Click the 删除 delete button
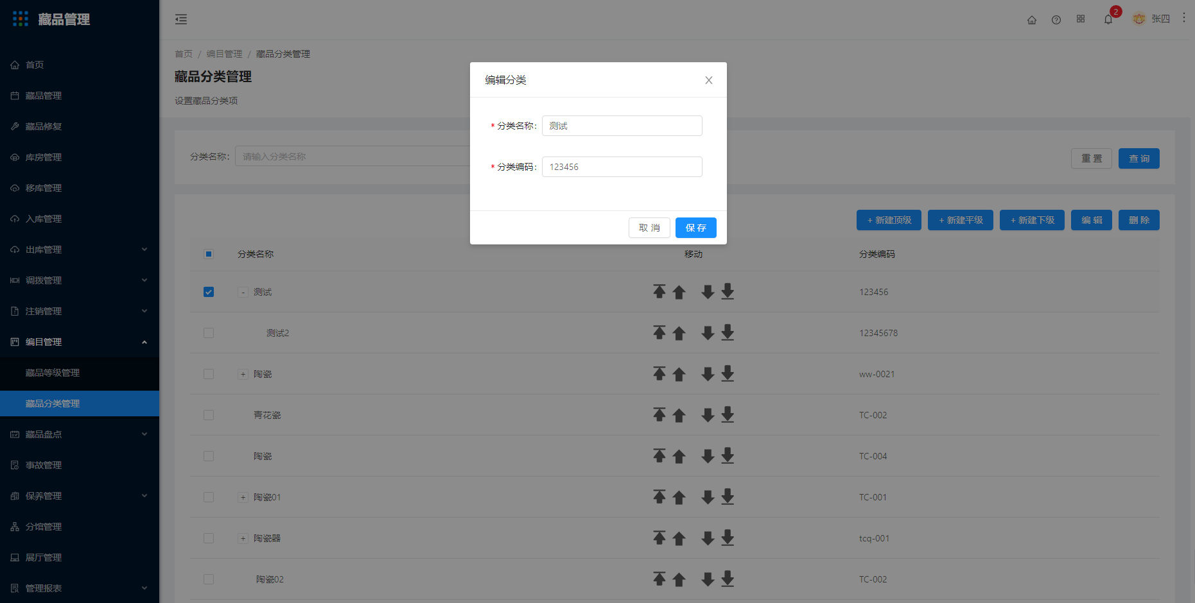 (x=1139, y=220)
